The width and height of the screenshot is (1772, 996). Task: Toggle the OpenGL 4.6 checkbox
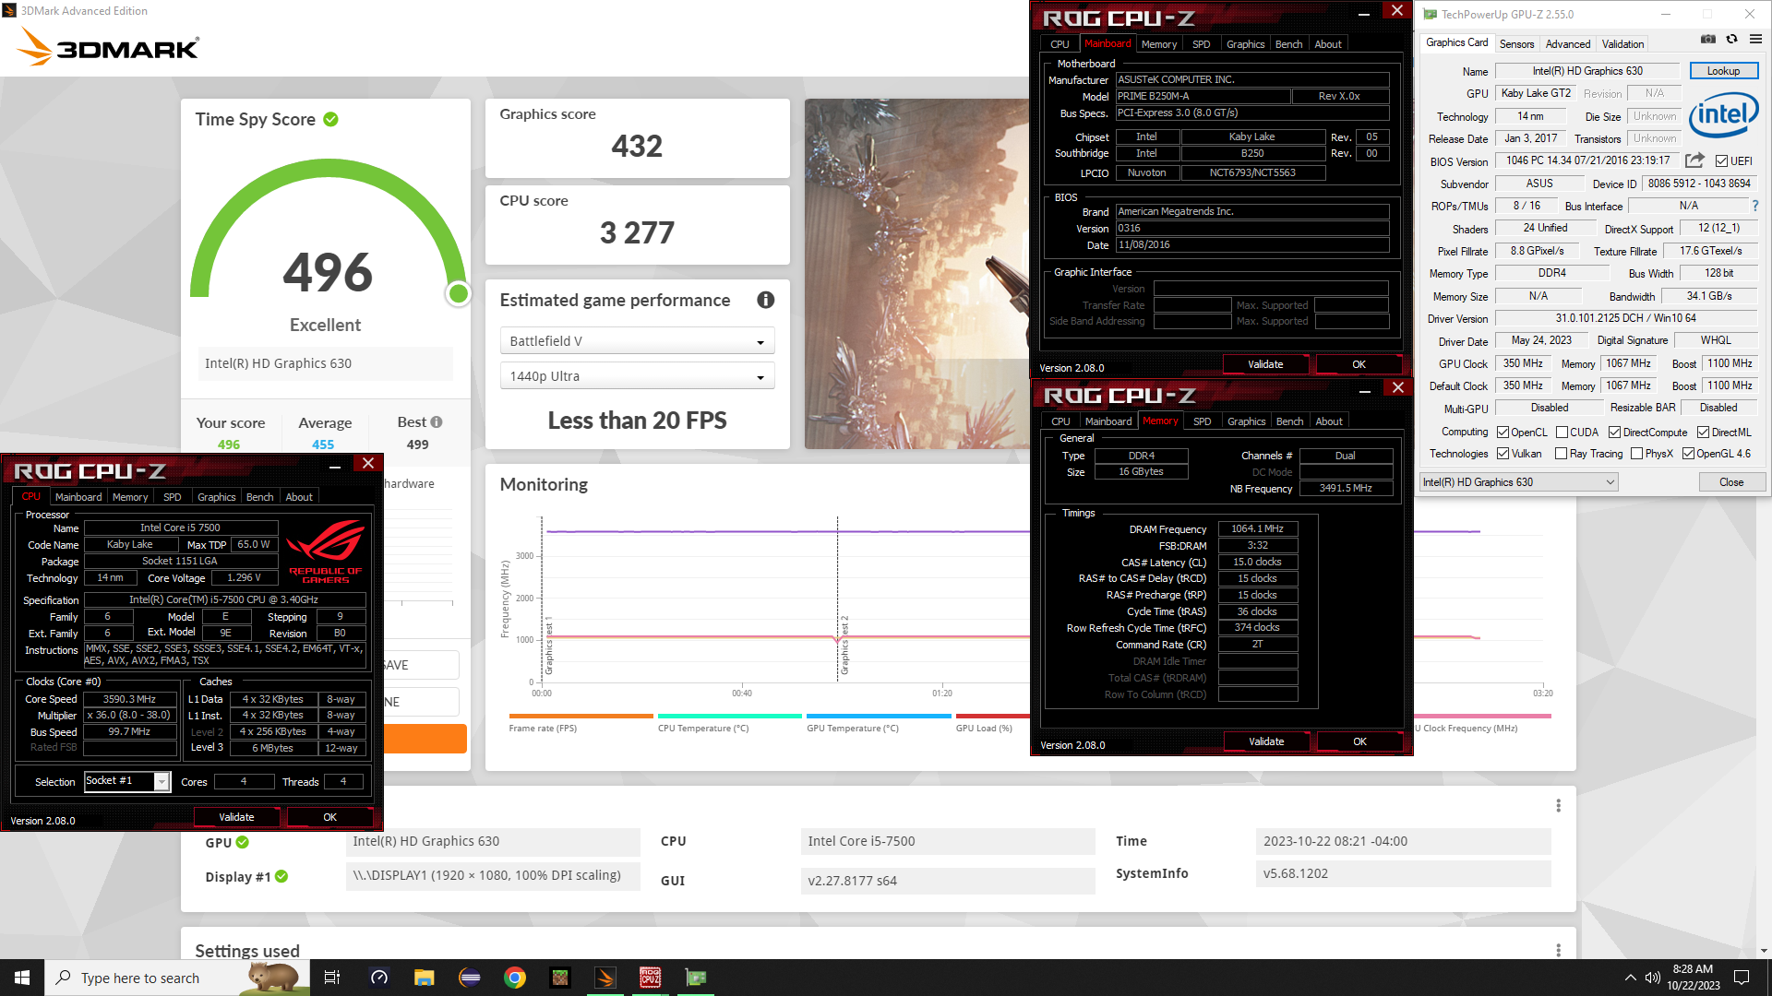coord(1688,454)
